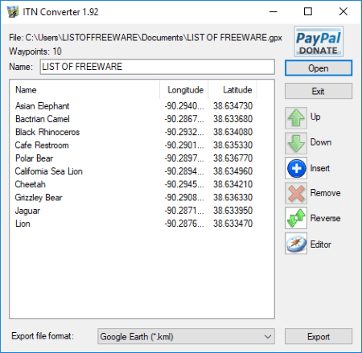The height and width of the screenshot is (353, 362).
Task: Click longitude value -90.2876...
Action: click(184, 224)
